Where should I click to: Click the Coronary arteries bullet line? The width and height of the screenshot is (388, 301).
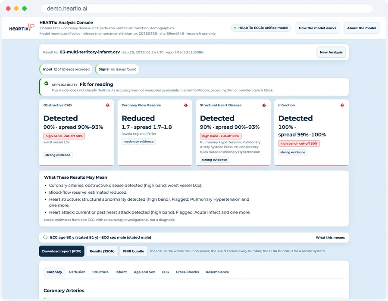125,185
